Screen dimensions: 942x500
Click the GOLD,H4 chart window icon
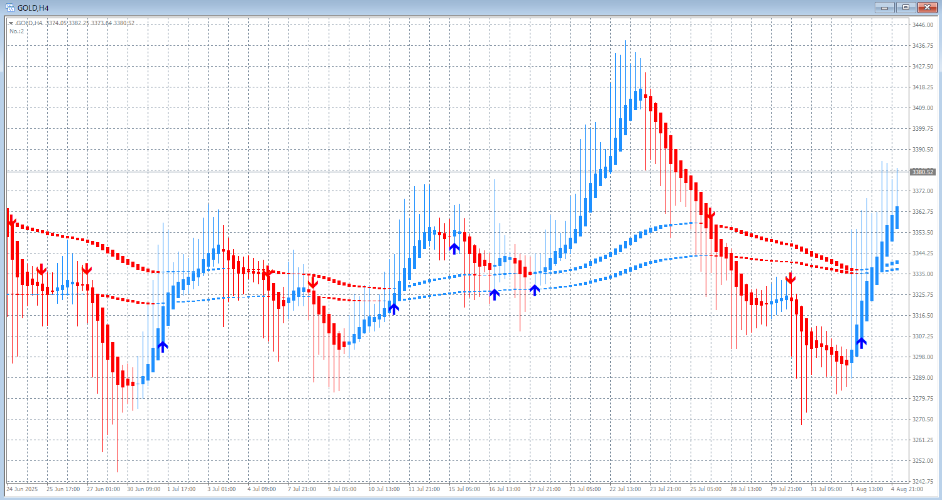[9, 8]
